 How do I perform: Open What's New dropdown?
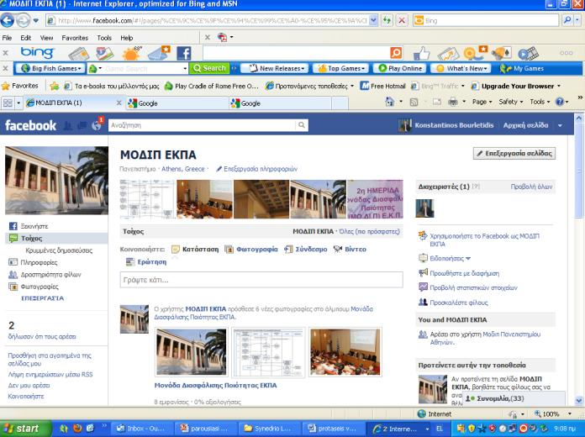pos(462,68)
